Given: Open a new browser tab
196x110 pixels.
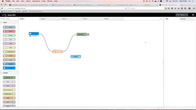Looking at the screenshot, I should [182, 5].
